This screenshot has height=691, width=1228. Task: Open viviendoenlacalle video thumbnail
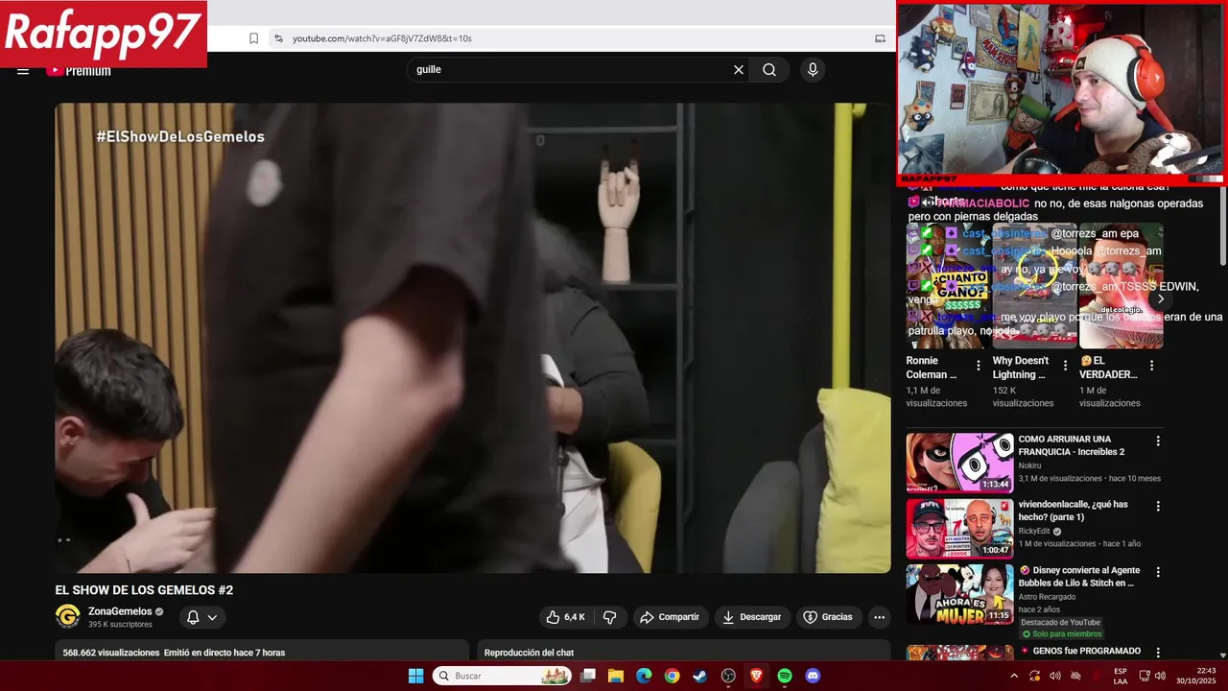(x=959, y=528)
